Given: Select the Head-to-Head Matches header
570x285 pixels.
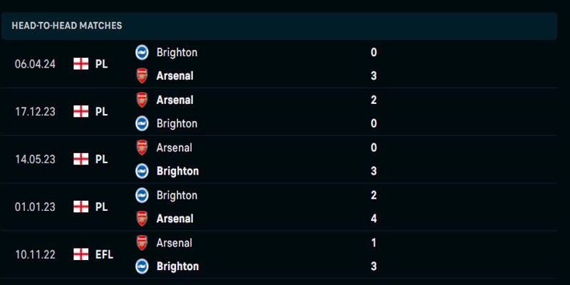Looking at the screenshot, I should [279, 26].
